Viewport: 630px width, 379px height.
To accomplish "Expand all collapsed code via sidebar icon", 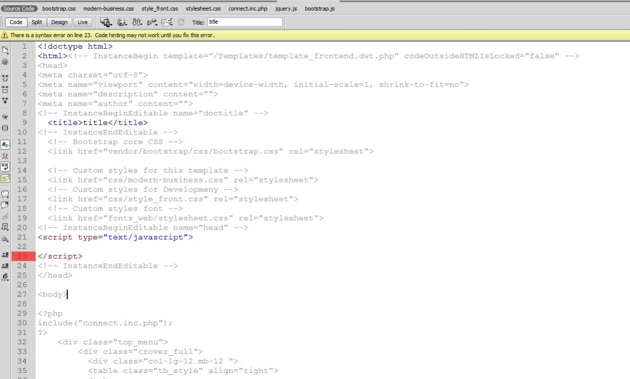I will [5, 101].
